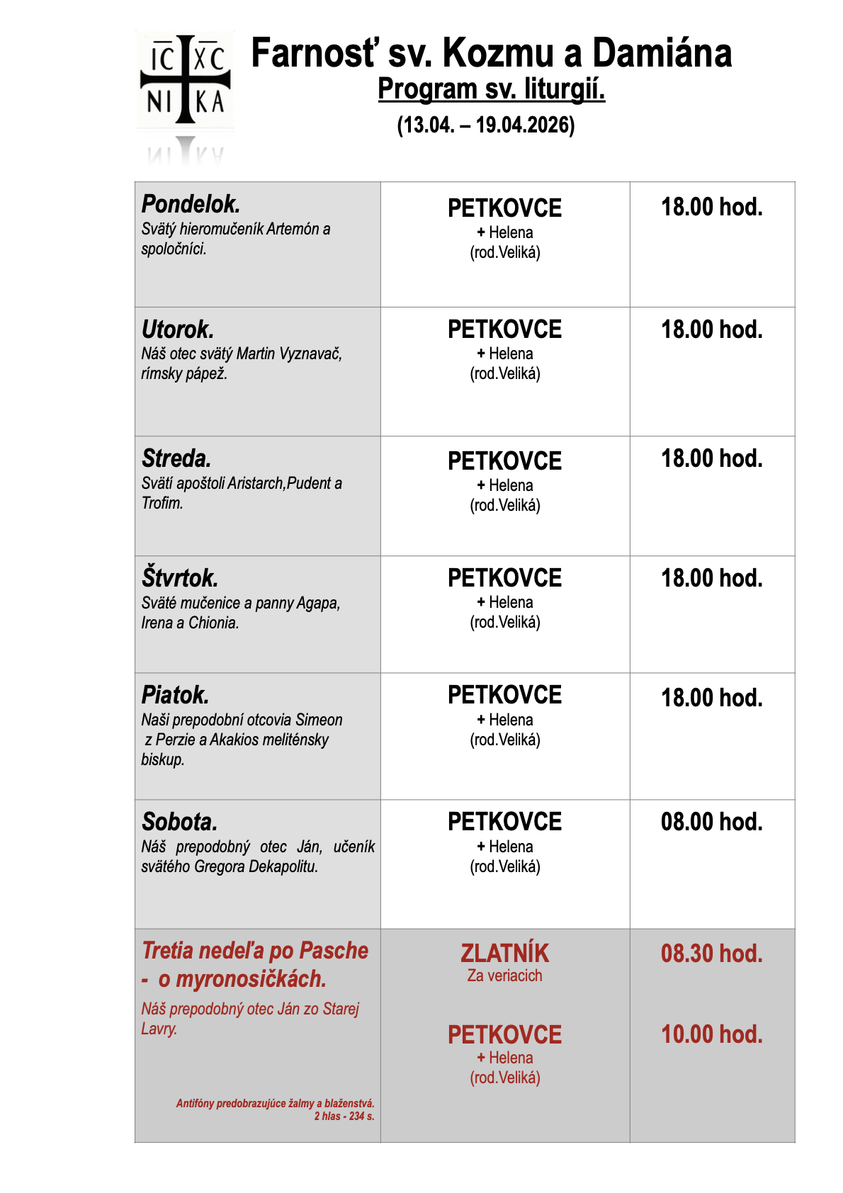Click the red "Tretia nedeľa po Pasche" heading
This screenshot has height=1193, width=843.
(x=255, y=951)
